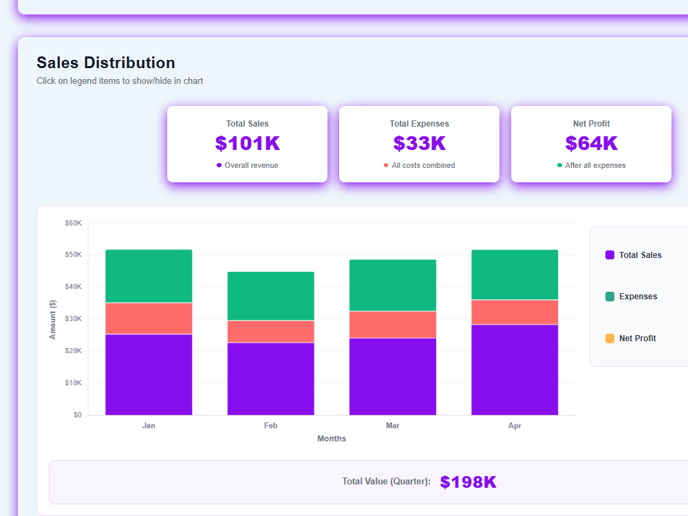Toggle Expenses legend item
688x516 pixels.
632,297
